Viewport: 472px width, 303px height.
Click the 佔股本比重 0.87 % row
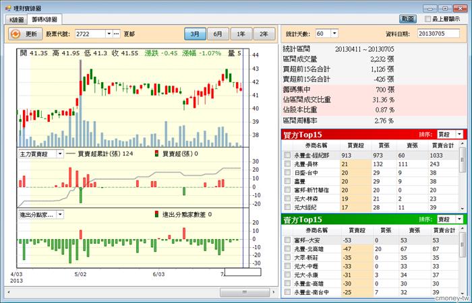coord(374,110)
